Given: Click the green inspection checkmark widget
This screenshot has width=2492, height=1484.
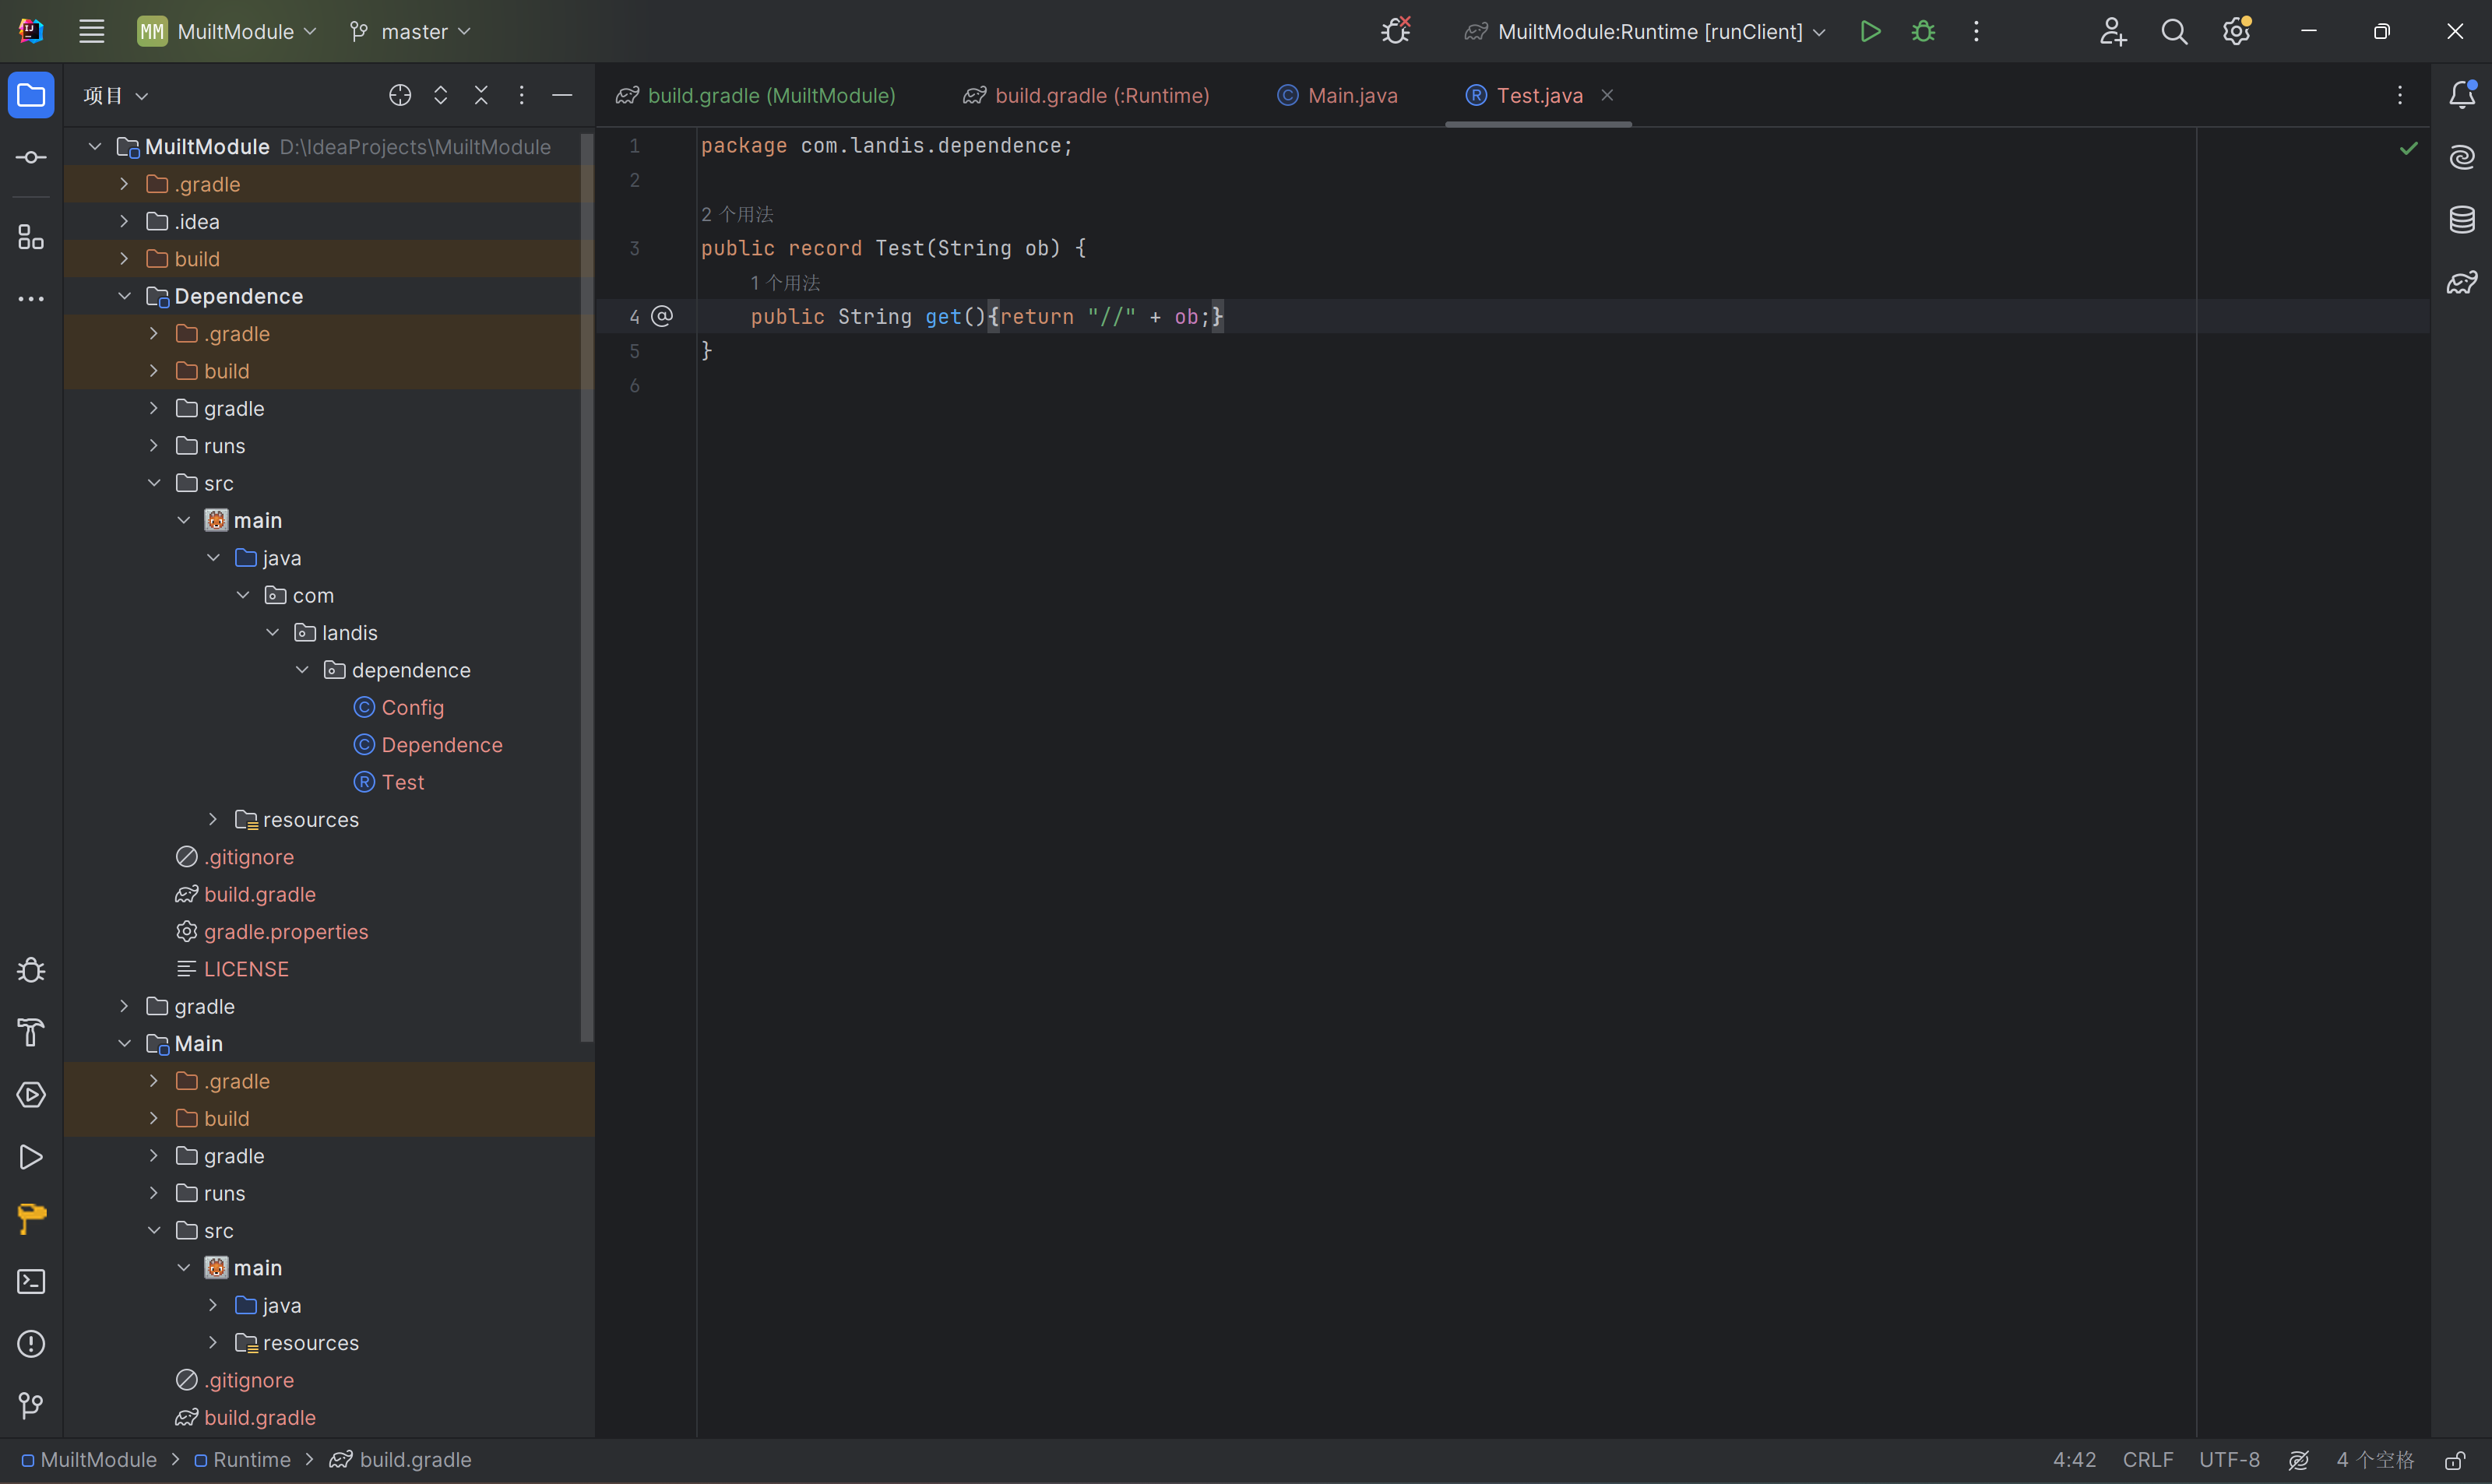Looking at the screenshot, I should [x=2409, y=148].
